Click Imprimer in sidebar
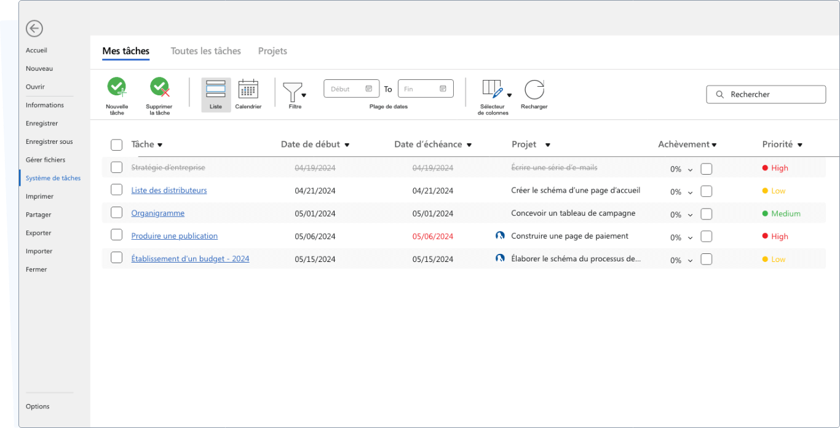 coord(39,197)
